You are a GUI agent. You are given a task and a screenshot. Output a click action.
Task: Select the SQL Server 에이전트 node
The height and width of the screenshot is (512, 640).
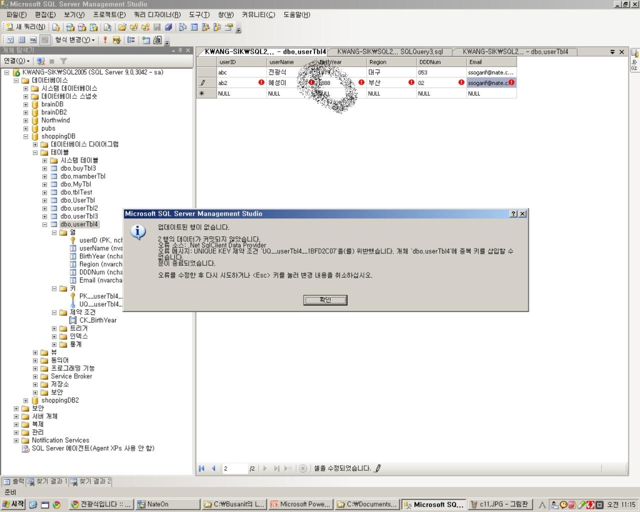93,448
